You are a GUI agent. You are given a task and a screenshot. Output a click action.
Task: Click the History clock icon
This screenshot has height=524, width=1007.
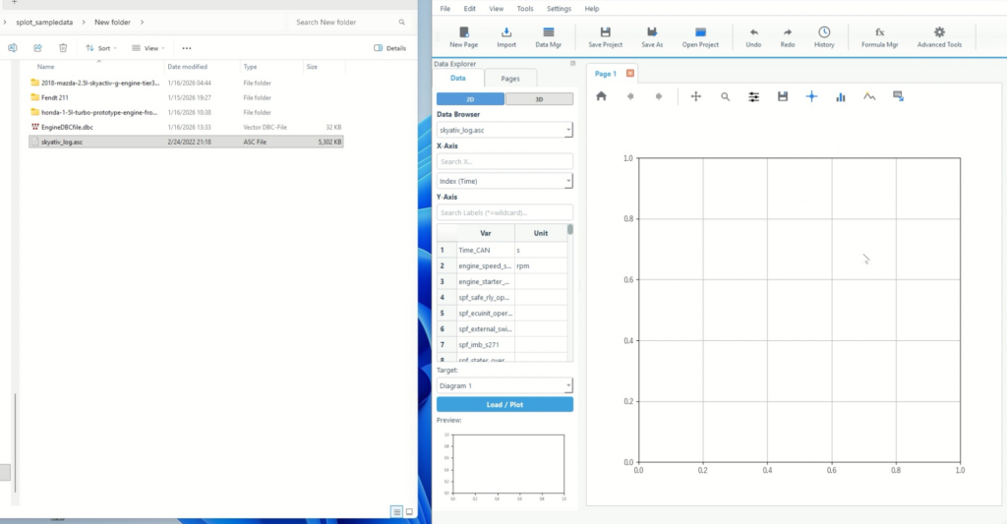[x=824, y=36]
